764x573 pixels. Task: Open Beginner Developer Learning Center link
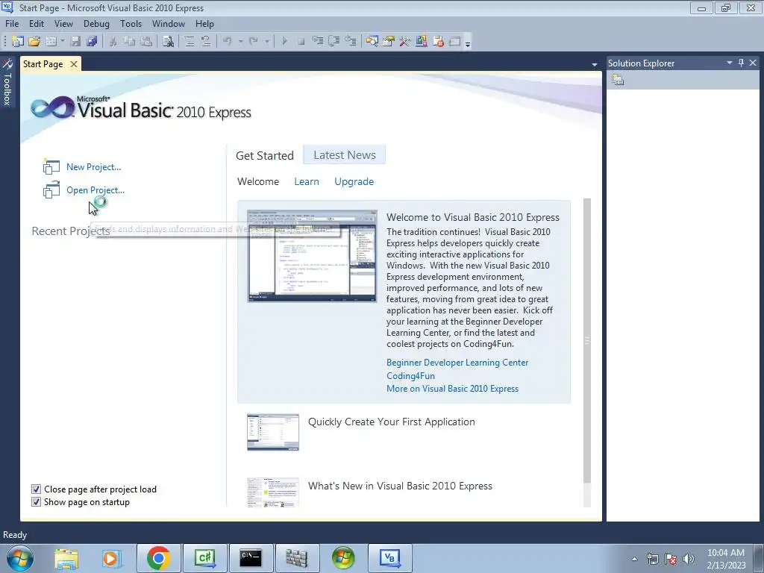pos(457,363)
